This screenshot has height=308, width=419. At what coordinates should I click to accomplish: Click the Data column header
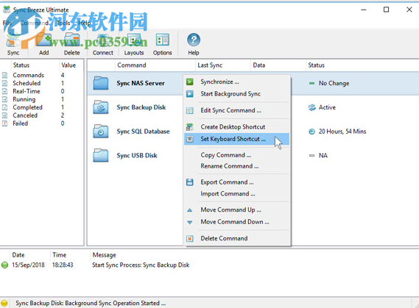pos(278,65)
